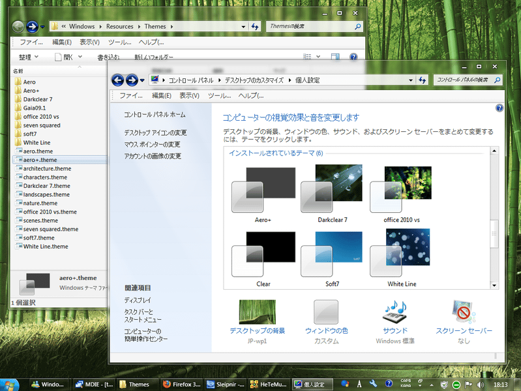521x391 pixels.
Task: Open the window color icon
Action: tap(326, 312)
